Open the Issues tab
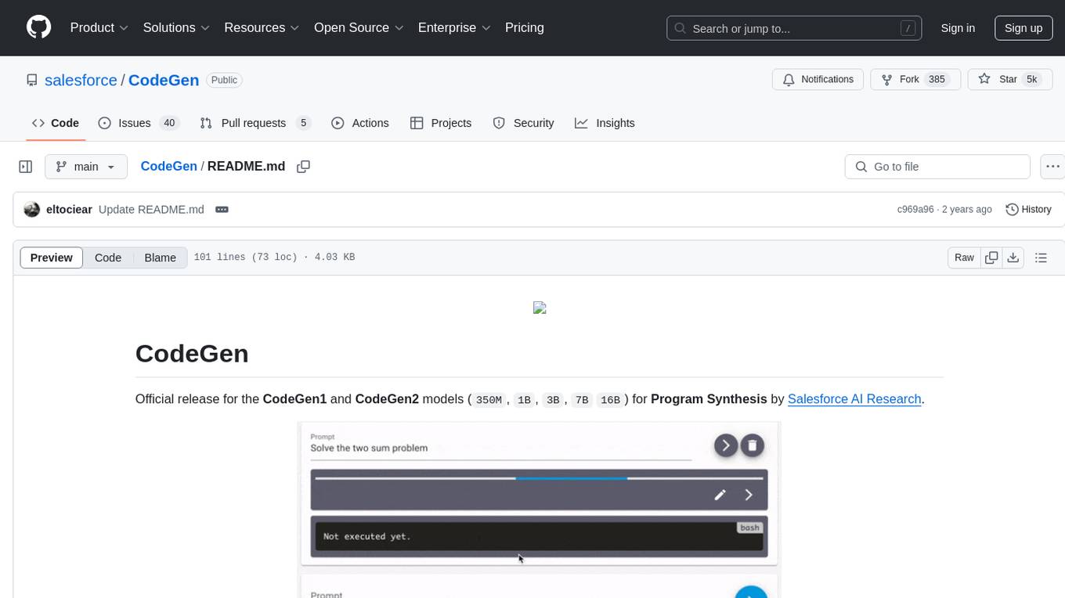The height and width of the screenshot is (598, 1065). (x=139, y=123)
